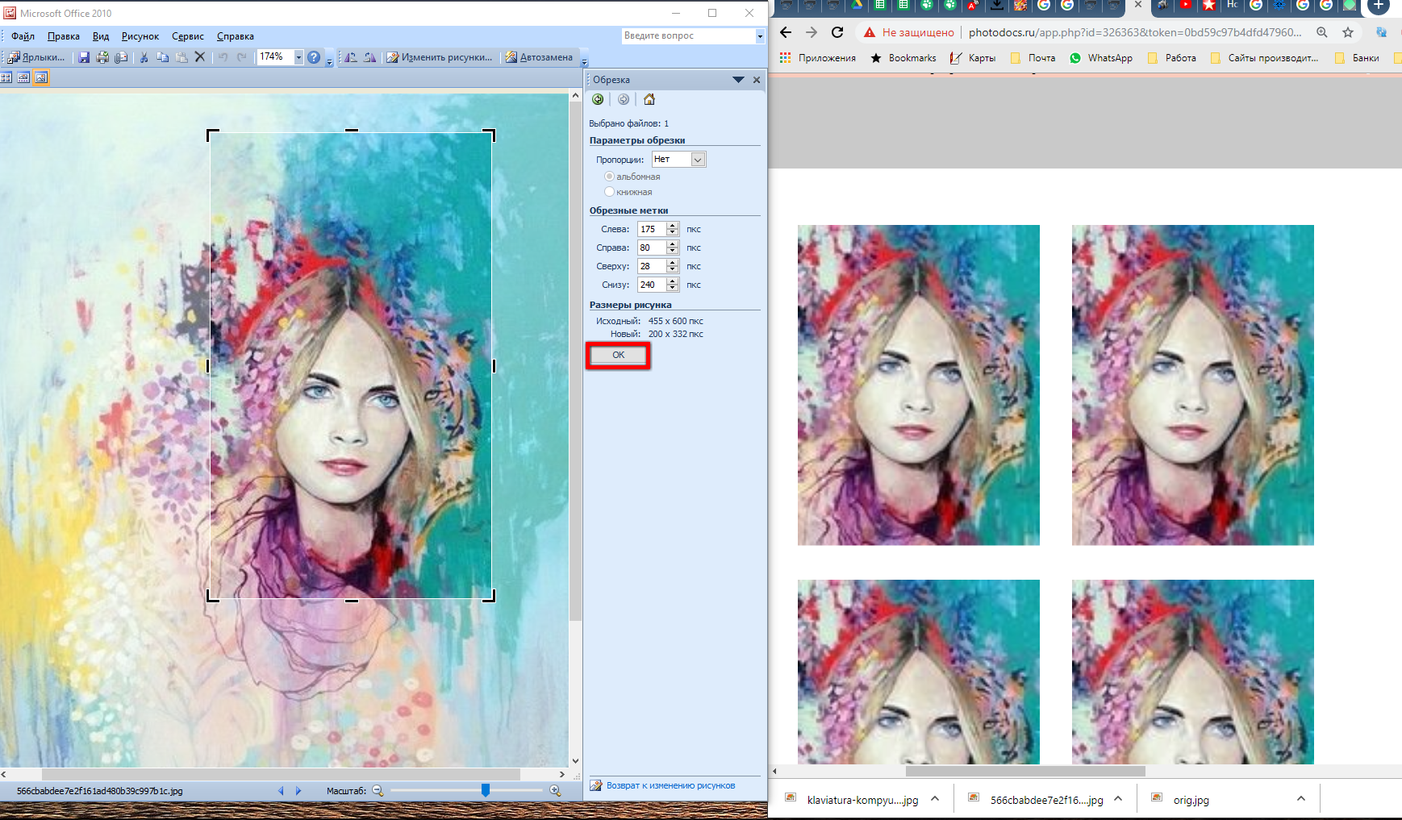The width and height of the screenshot is (1402, 820).
Task: Expand the 174% zoom dropdown
Action: click(298, 57)
